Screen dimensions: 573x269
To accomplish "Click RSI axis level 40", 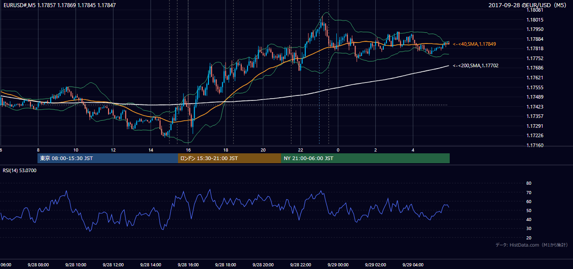I will [x=529, y=219].
